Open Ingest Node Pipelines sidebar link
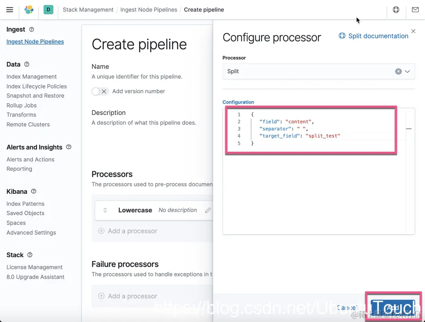425x322 pixels. [x=35, y=41]
